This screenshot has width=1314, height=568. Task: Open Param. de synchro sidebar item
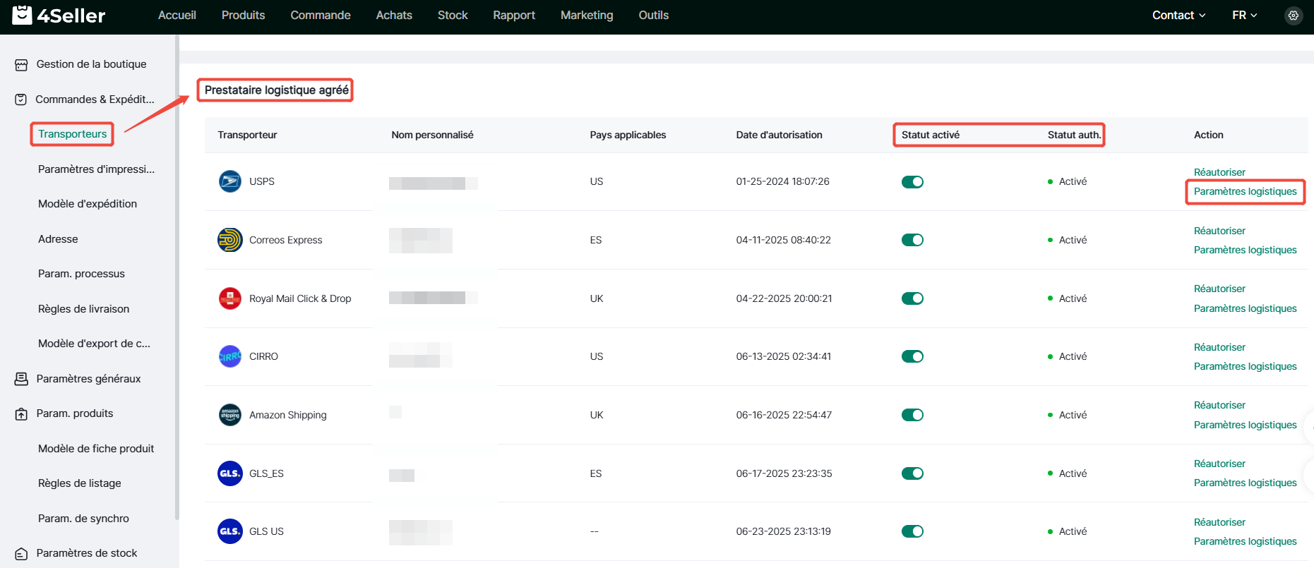click(x=83, y=519)
